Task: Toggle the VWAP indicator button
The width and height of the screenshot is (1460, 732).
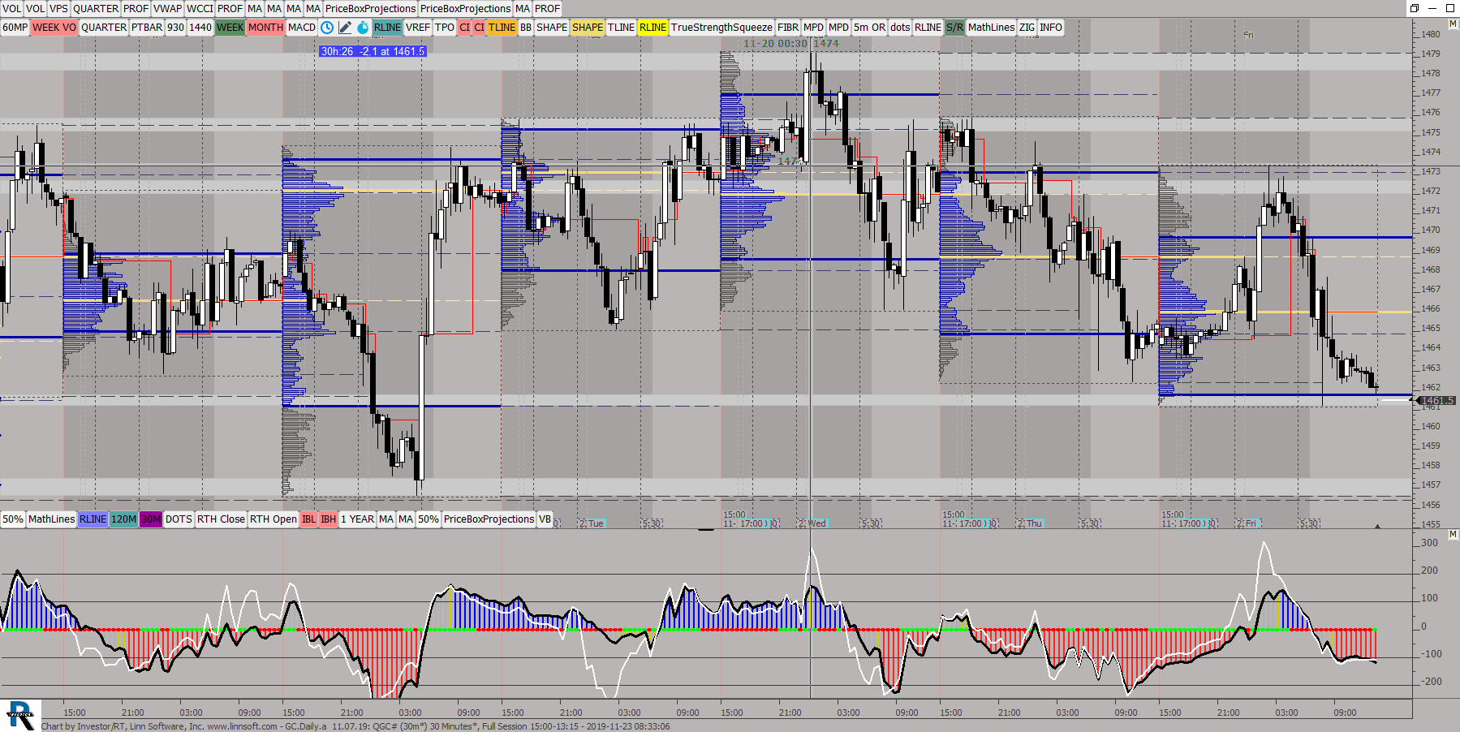Action: [167, 9]
